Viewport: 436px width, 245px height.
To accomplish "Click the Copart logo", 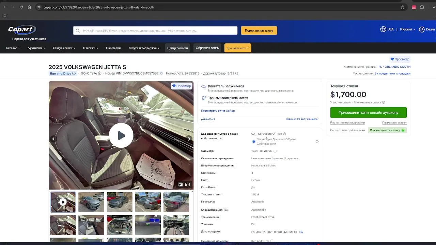I will (x=22, y=30).
